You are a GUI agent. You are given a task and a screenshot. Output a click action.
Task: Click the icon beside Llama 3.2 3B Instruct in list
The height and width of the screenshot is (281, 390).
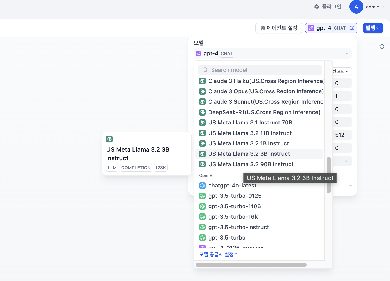[x=202, y=154]
